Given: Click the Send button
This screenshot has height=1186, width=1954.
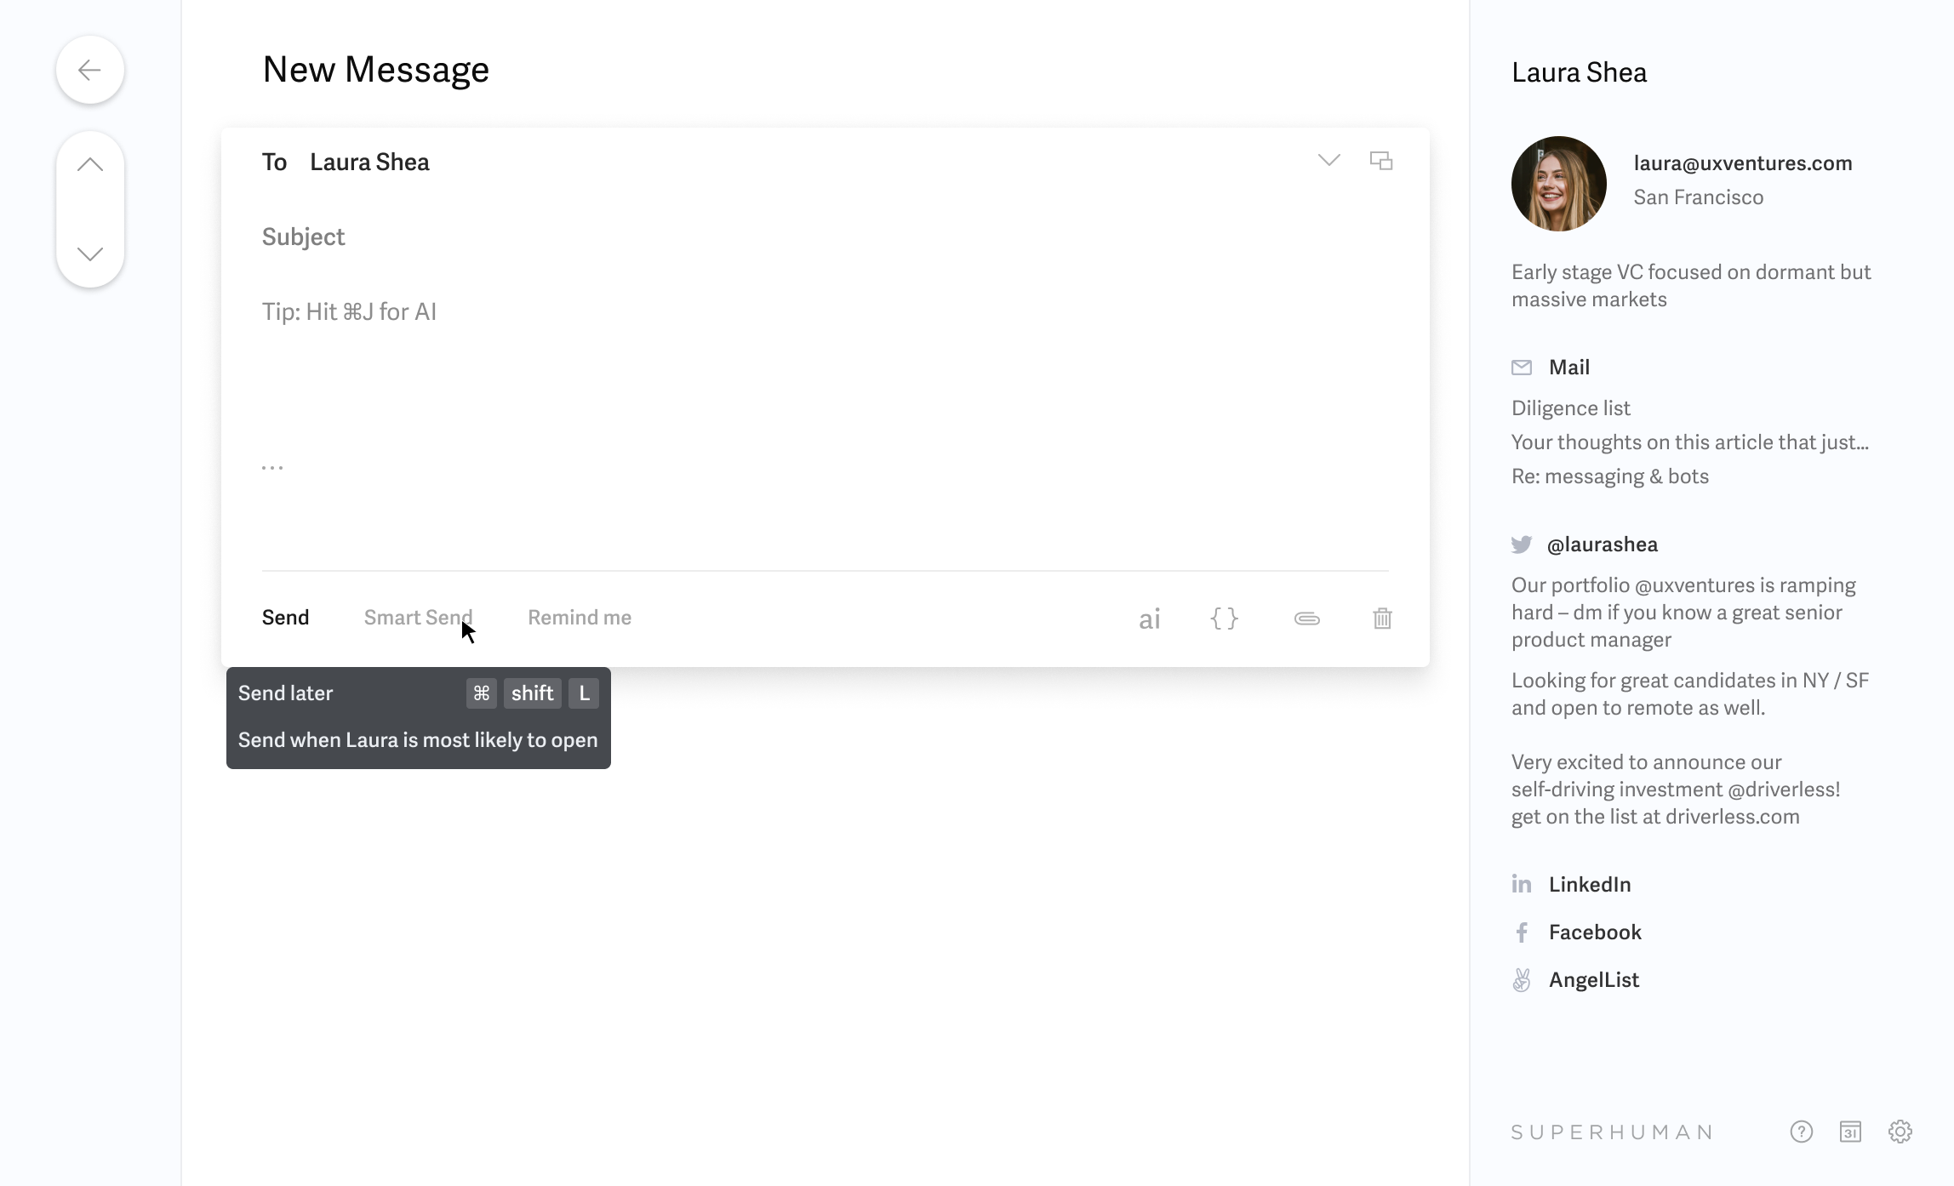Looking at the screenshot, I should (x=285, y=618).
